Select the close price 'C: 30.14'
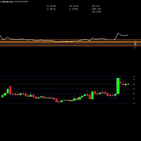The width and height of the screenshot is (141, 141). click(51, 9)
